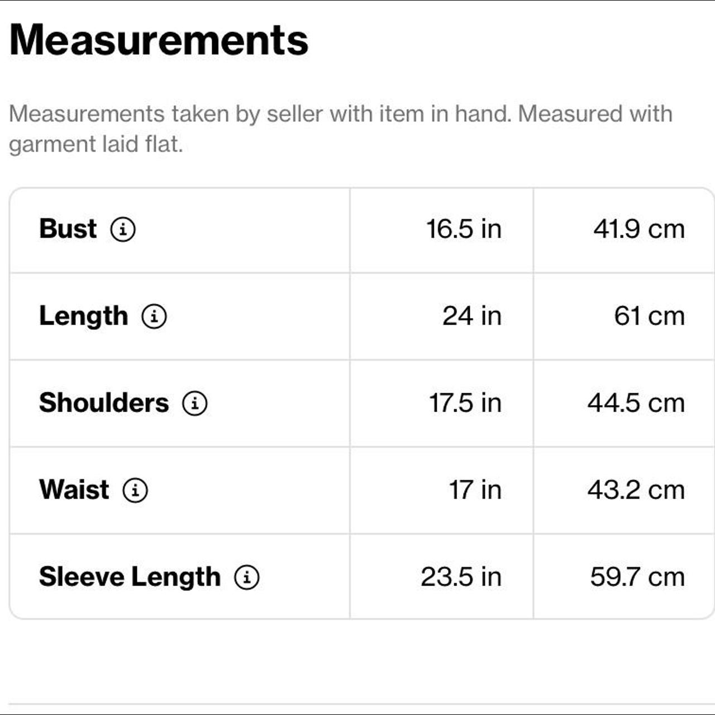The height and width of the screenshot is (715, 715).
Task: Click the 24 in length value
Action: pos(472,316)
